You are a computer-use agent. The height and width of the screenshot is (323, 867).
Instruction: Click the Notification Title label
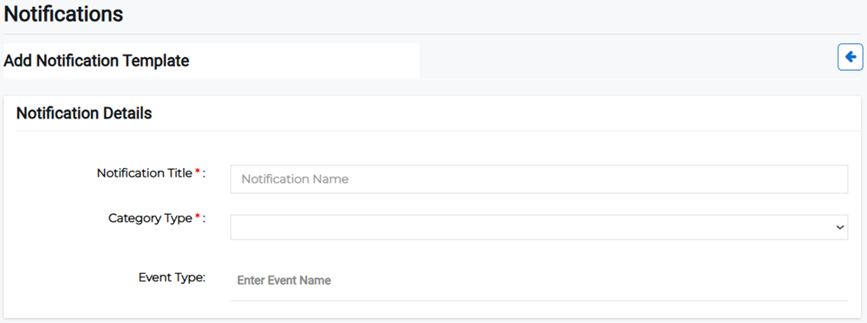coord(151,173)
